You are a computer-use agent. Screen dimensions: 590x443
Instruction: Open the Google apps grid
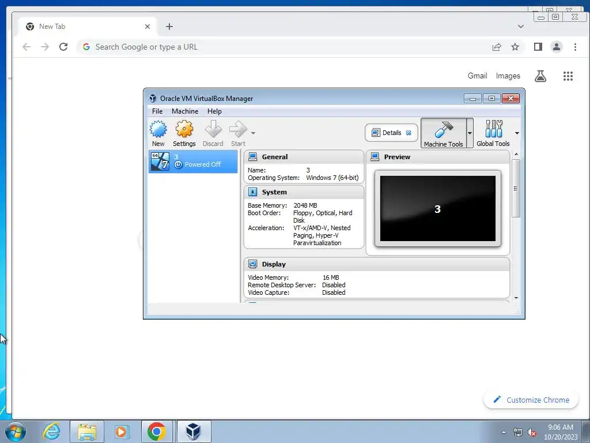[x=568, y=76]
